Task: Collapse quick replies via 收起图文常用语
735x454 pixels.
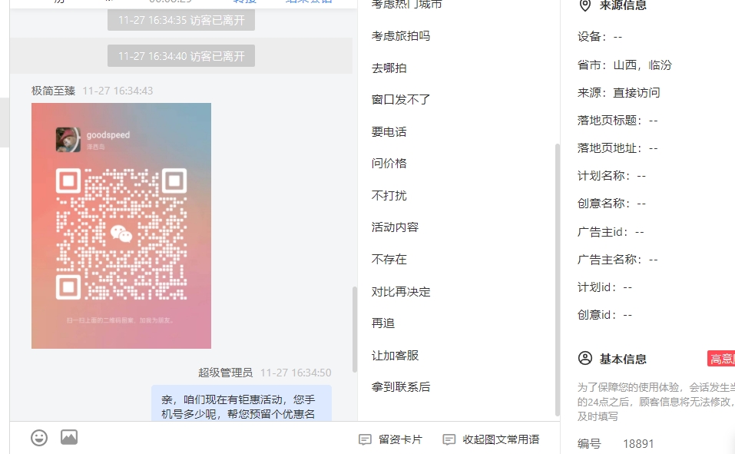Action: click(492, 439)
